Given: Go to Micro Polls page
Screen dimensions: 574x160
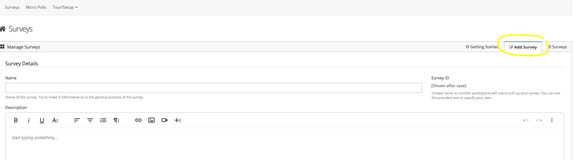Looking at the screenshot, I should coord(36,7).
